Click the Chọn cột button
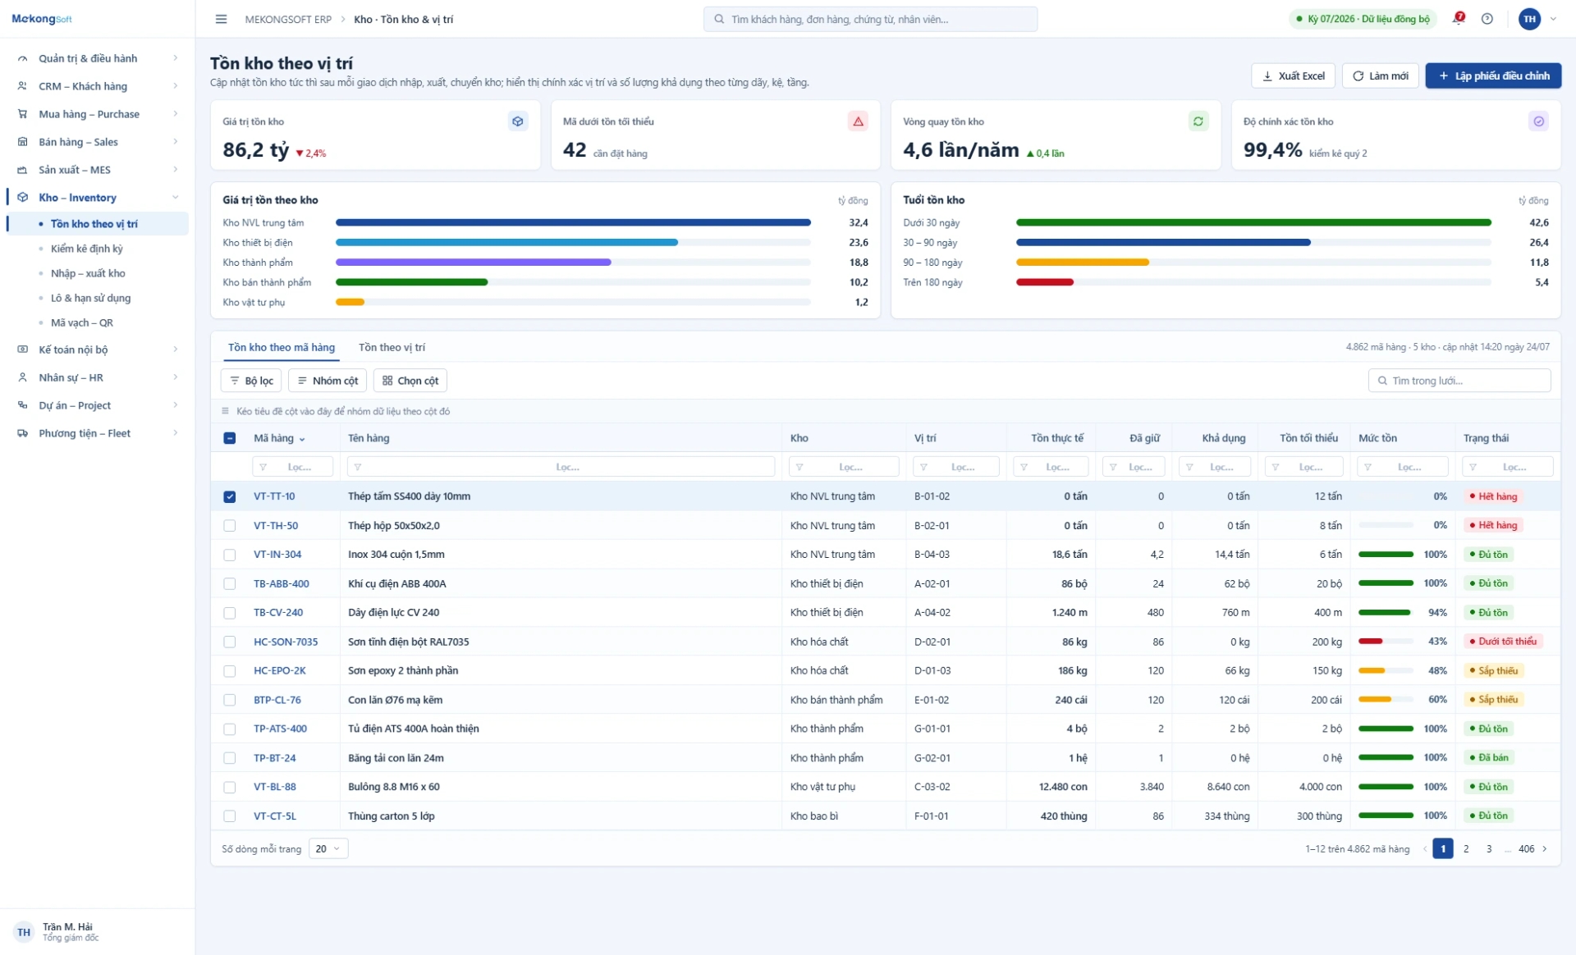The height and width of the screenshot is (955, 1576). coord(410,381)
